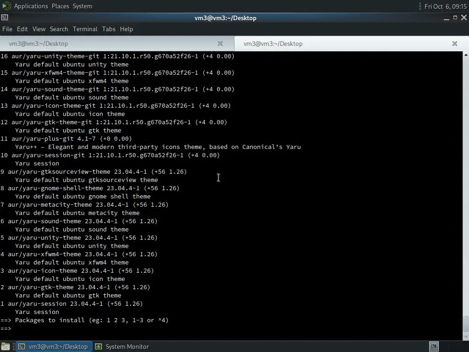Click the line 8 aur/yaru-gnome-shell-theme
Screen dimensions: 469x352
[x=90, y=188]
